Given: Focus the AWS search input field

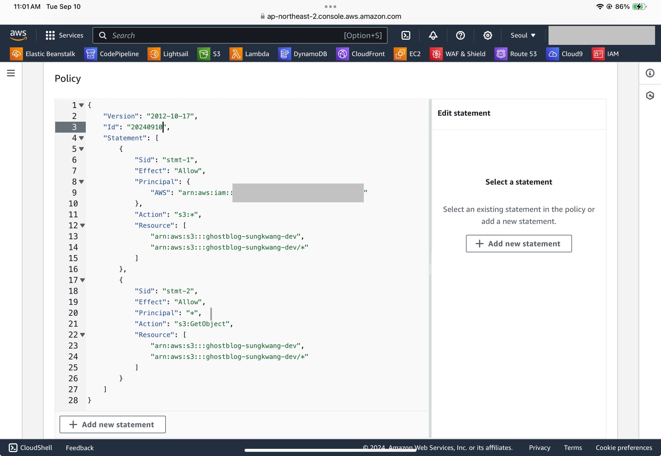Looking at the screenshot, I should (x=240, y=35).
